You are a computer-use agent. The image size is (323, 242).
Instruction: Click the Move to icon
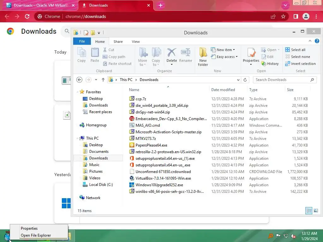coord(143,52)
